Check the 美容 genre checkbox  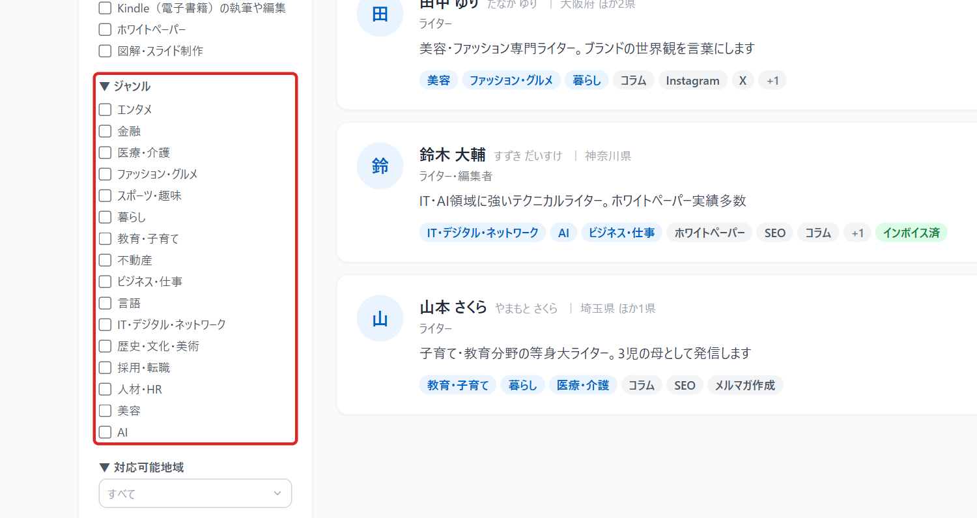click(105, 410)
